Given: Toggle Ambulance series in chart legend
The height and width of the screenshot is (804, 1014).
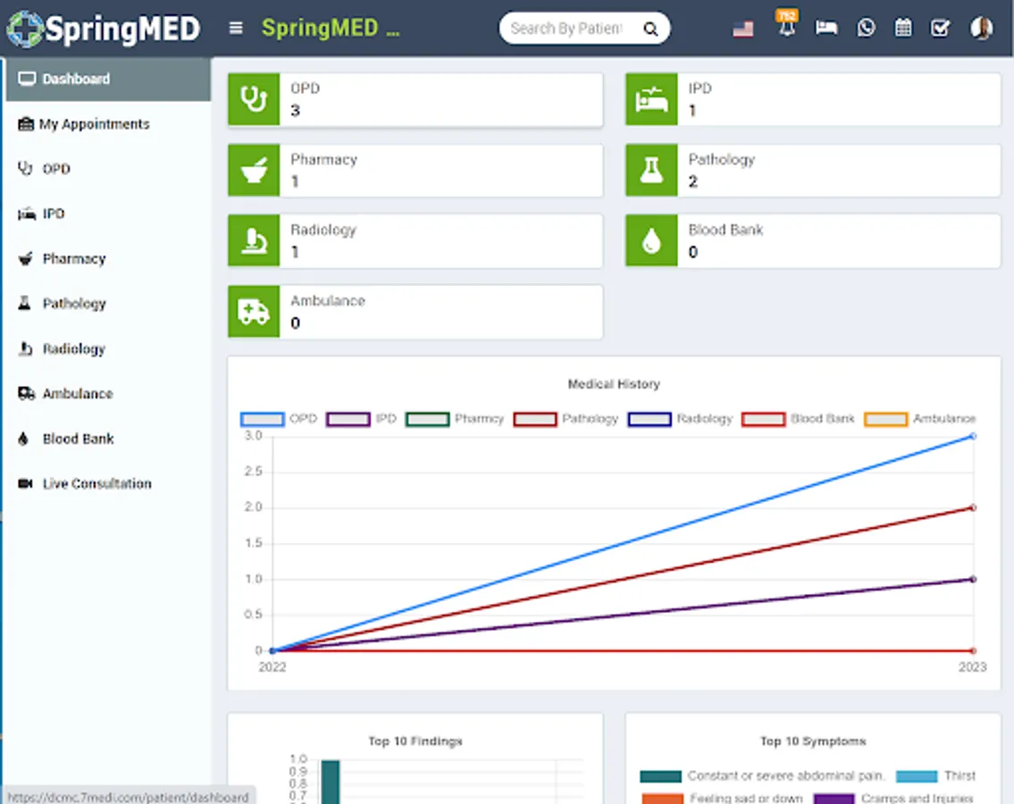Looking at the screenshot, I should 919,419.
